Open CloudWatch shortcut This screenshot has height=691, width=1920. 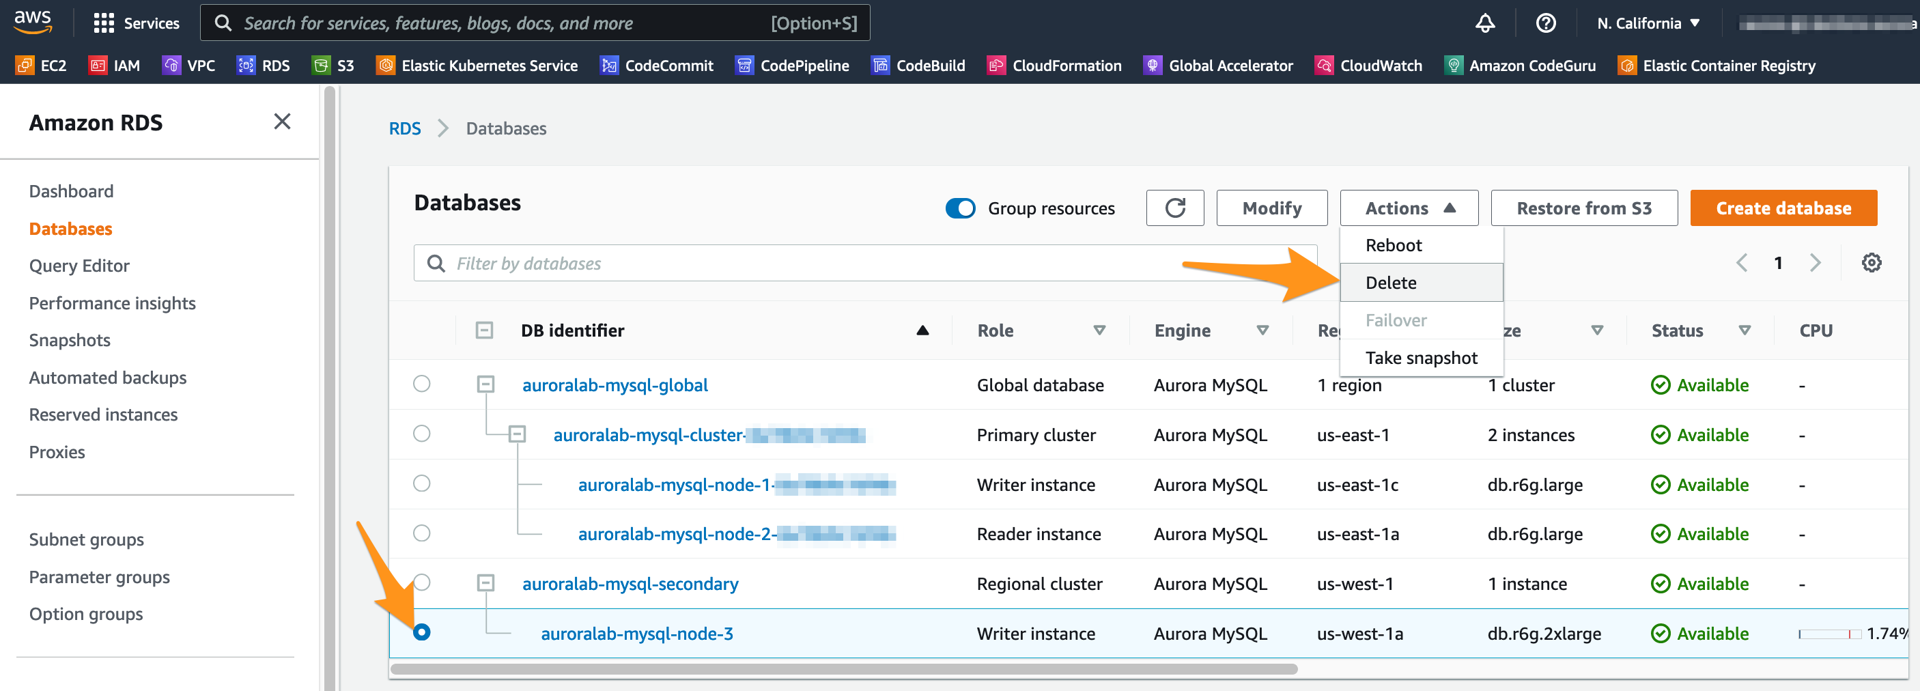(x=1369, y=66)
